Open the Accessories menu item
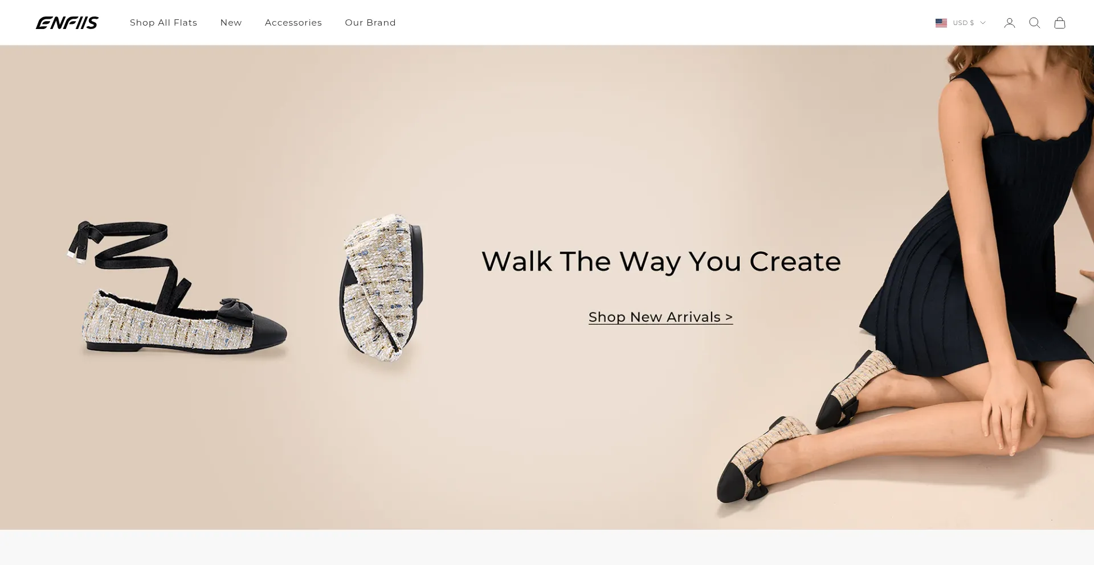The width and height of the screenshot is (1094, 565). point(293,23)
